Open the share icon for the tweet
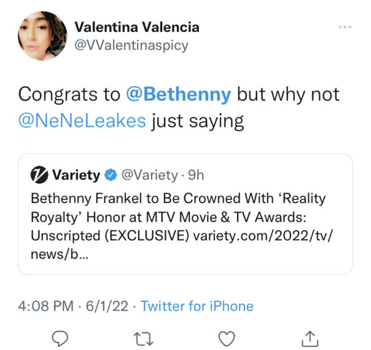The image size is (371, 350). tap(310, 339)
